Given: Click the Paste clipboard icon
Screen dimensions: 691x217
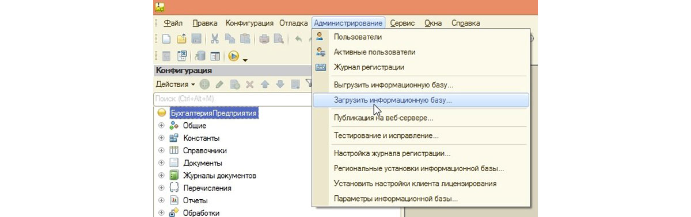Looking at the screenshot, I should click(x=245, y=39).
